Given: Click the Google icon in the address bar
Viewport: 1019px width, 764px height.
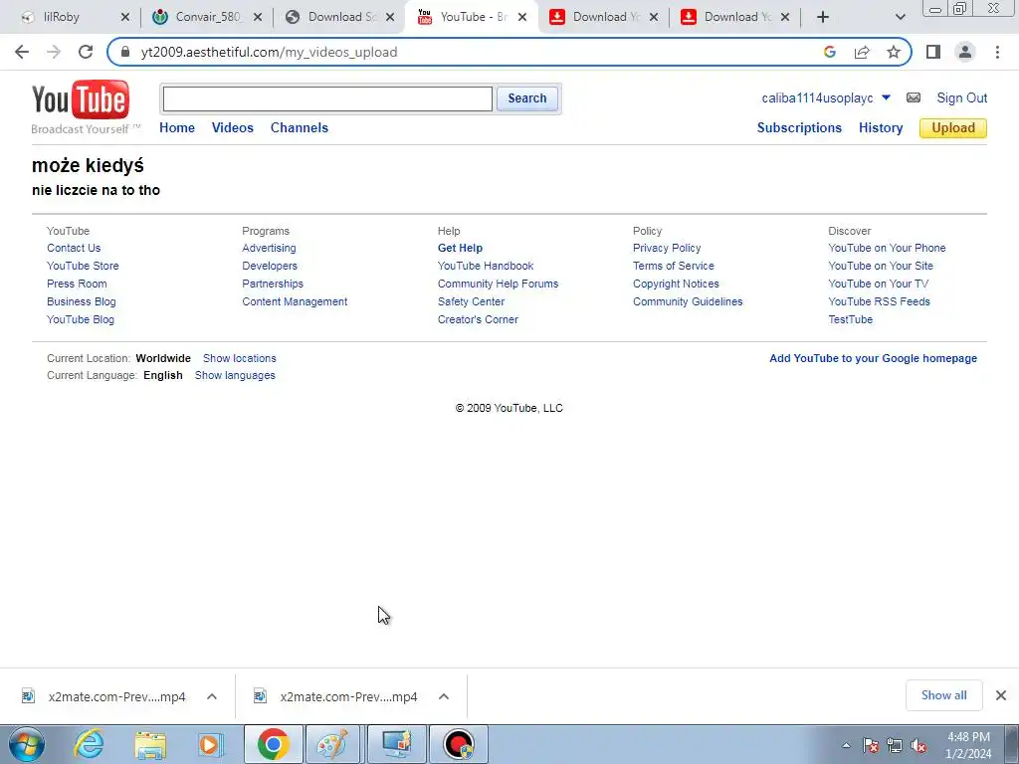Looking at the screenshot, I should pyautogui.click(x=830, y=52).
